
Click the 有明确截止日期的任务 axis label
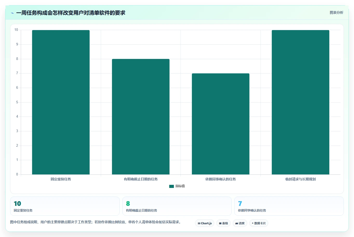(141, 179)
